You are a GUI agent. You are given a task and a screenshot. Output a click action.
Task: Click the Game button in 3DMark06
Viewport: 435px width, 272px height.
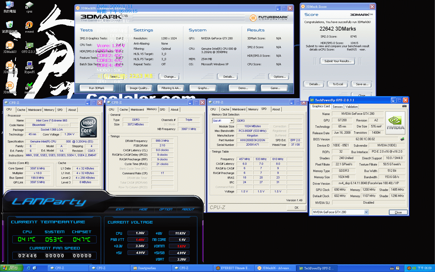tap(275, 88)
